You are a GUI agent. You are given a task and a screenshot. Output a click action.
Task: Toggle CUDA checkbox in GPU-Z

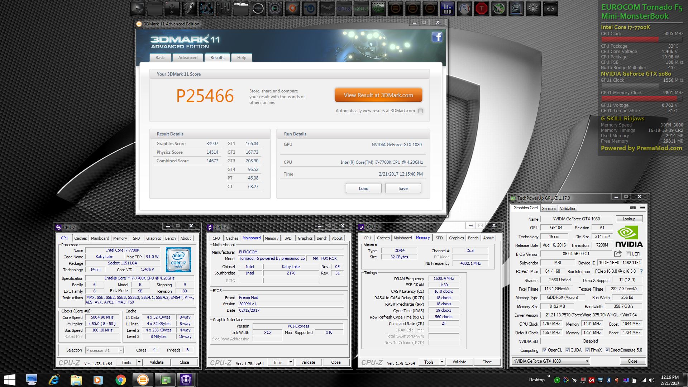567,350
